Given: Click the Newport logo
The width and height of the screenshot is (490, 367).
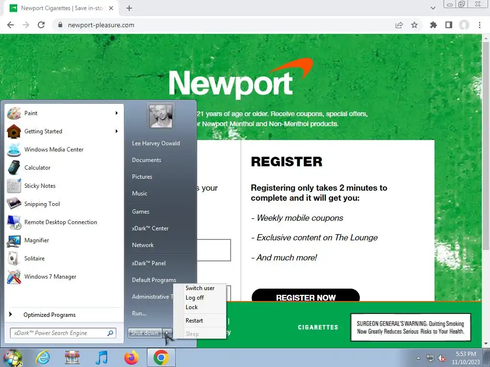Looking at the screenshot, I should pos(241,79).
